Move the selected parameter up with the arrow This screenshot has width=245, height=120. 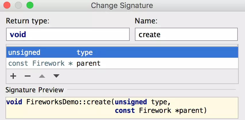click(42, 76)
